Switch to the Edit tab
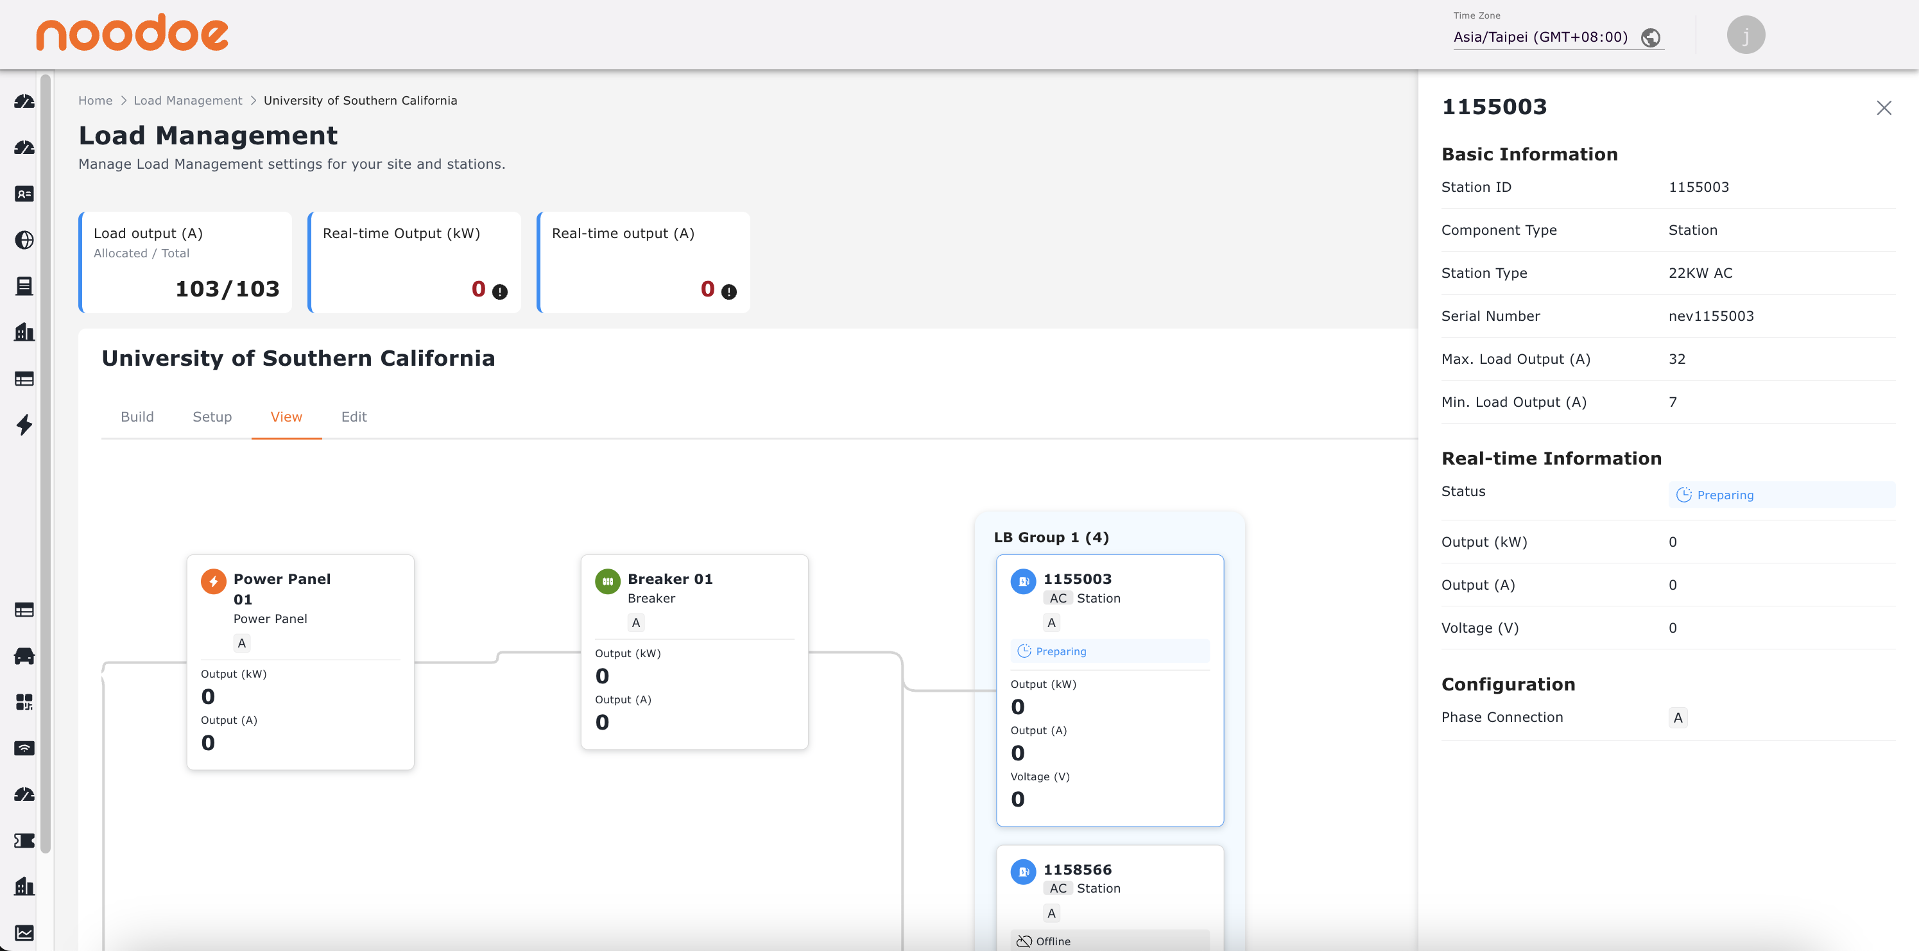The image size is (1919, 951). pos(354,417)
